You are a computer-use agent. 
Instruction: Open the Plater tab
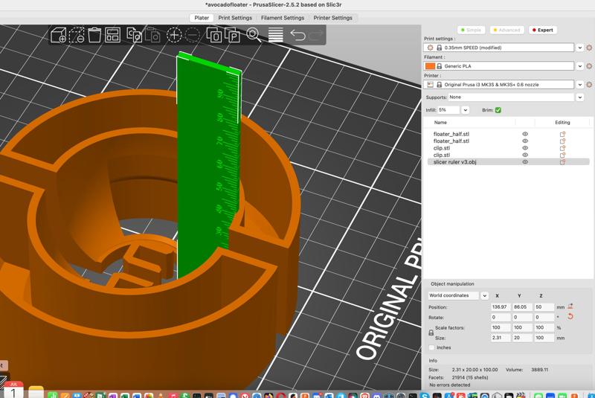(202, 18)
